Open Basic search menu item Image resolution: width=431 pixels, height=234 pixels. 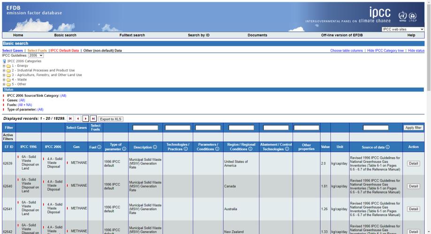(x=65, y=35)
